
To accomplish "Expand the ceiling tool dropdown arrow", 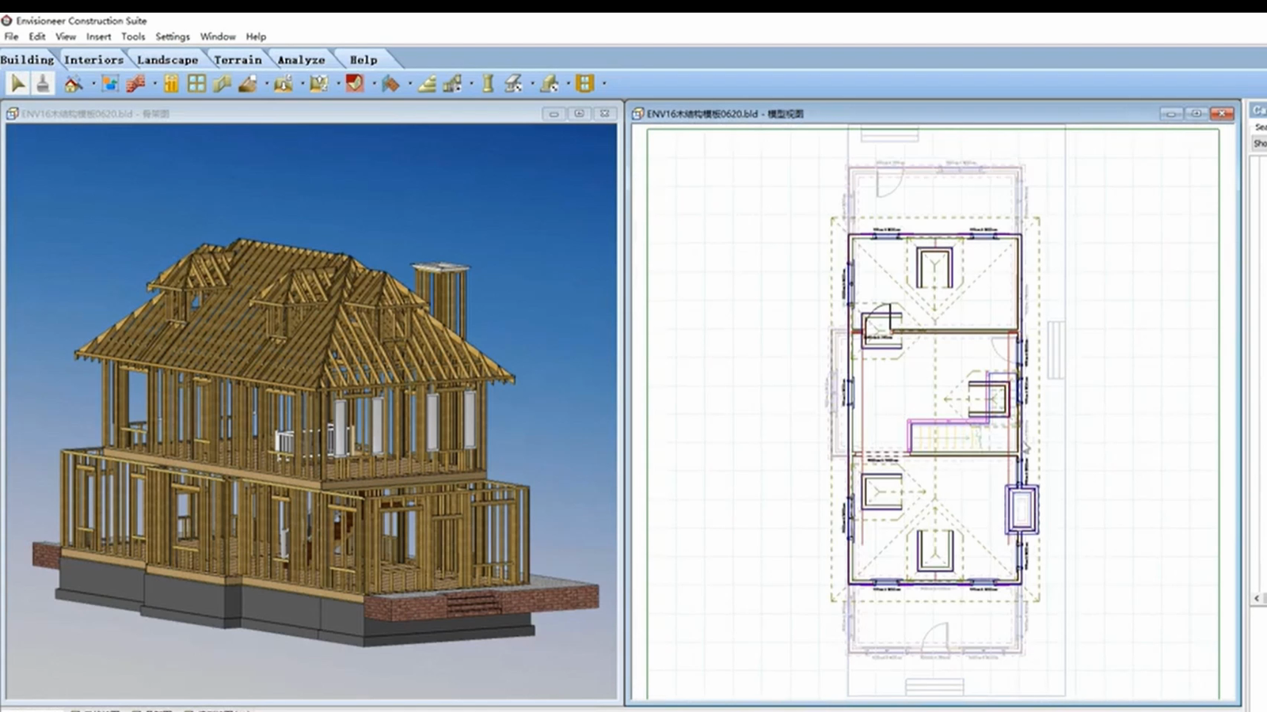I will 338,83.
